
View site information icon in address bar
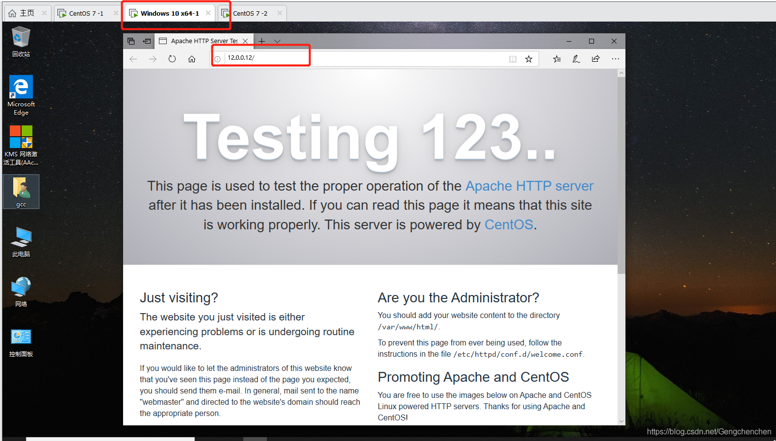(x=217, y=59)
